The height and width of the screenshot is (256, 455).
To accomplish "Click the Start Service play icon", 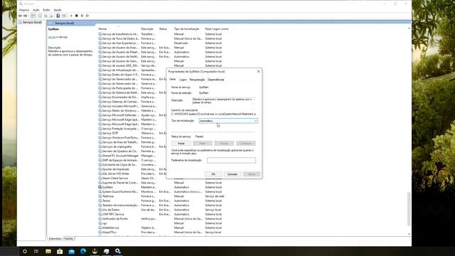I will pos(71,16).
